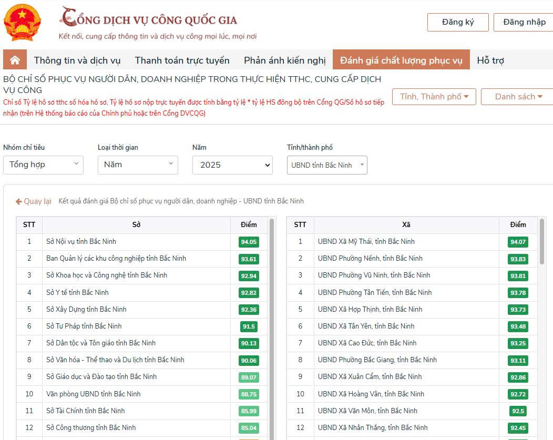Click the 94.07 score badge for Xã Mỹ Thái
Image resolution: width=553 pixels, height=440 pixels.
pyautogui.click(x=517, y=242)
